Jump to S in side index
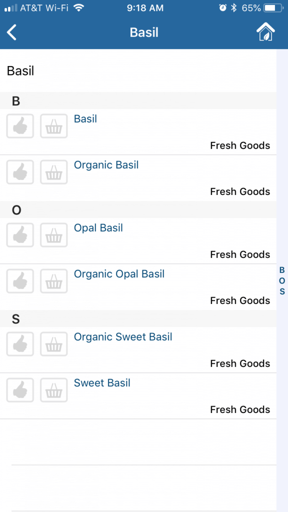This screenshot has width=288, height=512. click(282, 291)
